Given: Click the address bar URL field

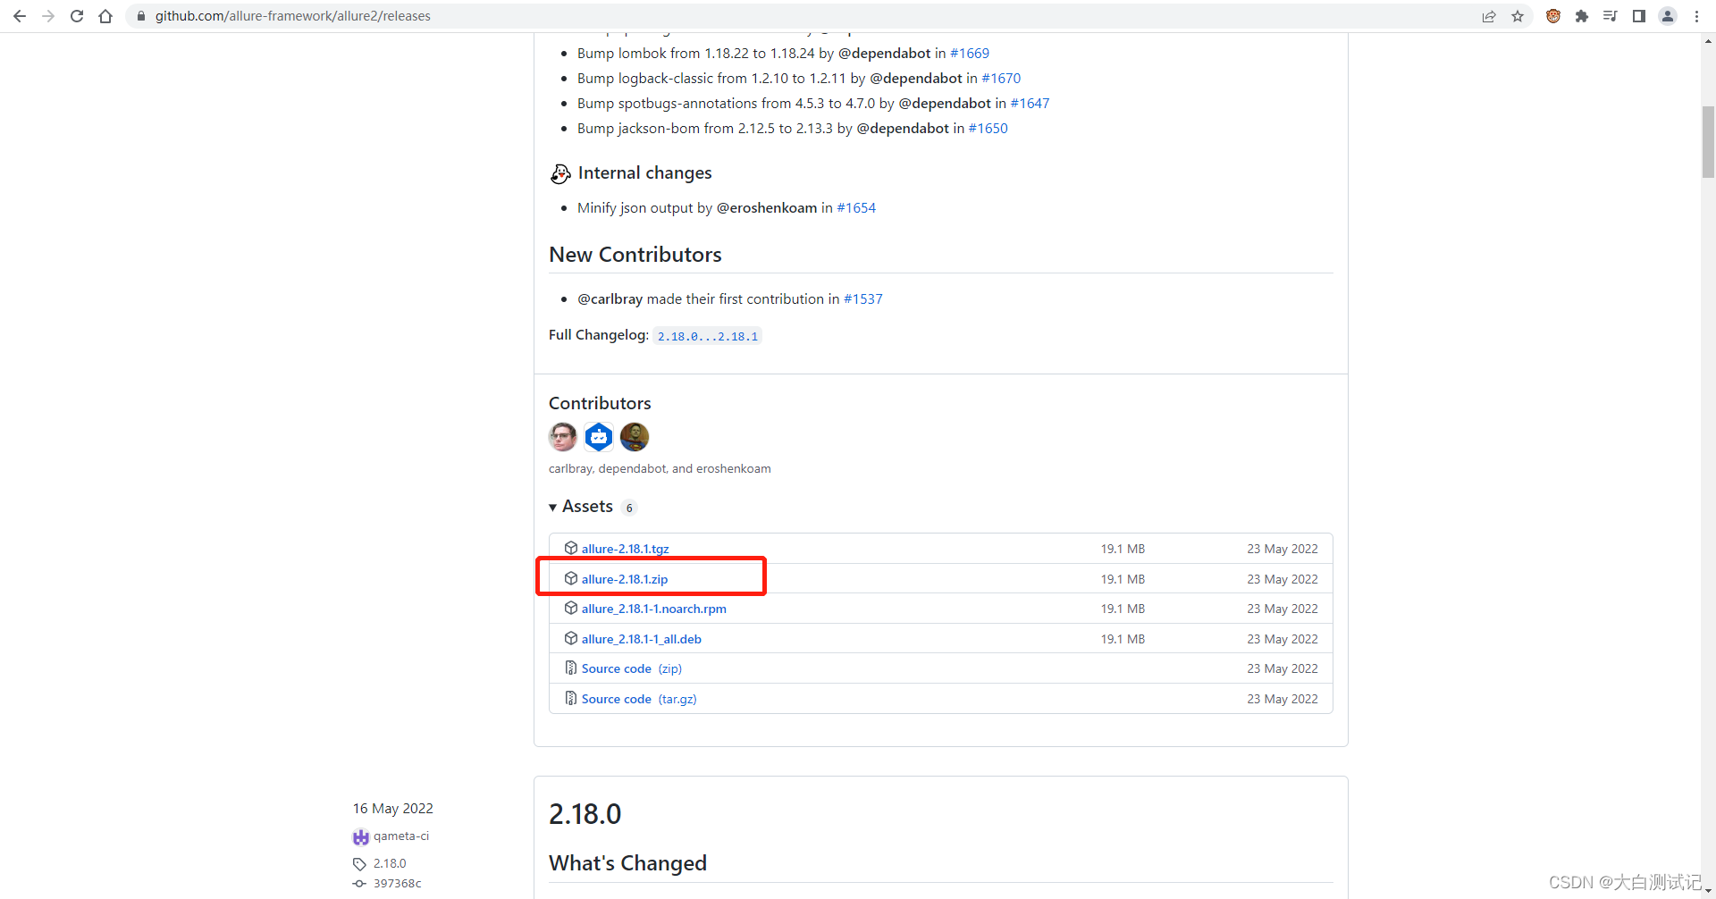Looking at the screenshot, I should [804, 16].
